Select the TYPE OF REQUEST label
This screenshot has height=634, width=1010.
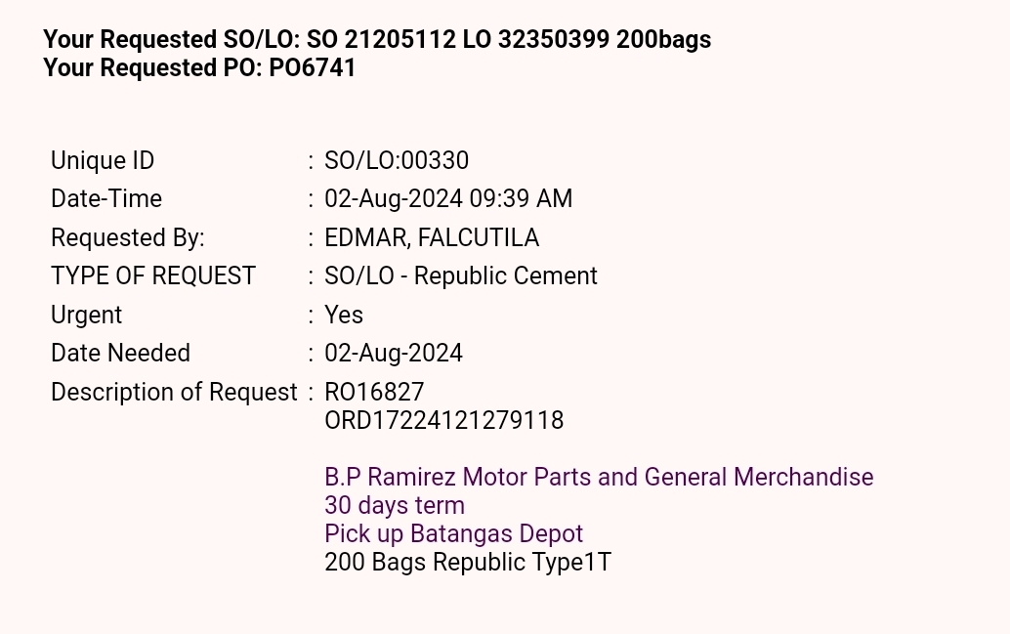(x=153, y=276)
